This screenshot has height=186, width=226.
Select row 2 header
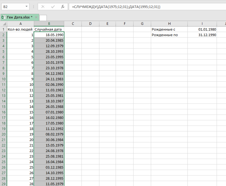(x=4, y=35)
